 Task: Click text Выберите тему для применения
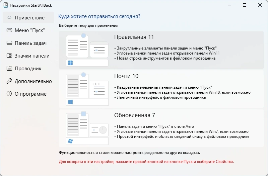tap(88, 25)
